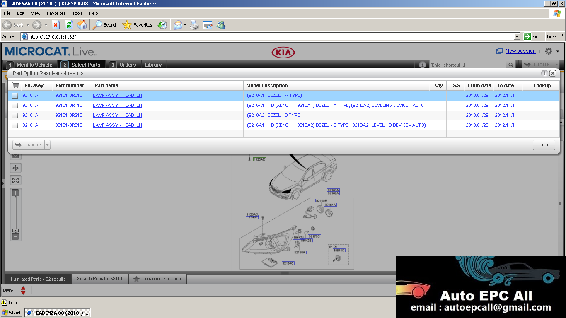Open the Transfer dropdown arrow
Image resolution: width=566 pixels, height=318 pixels.
pyautogui.click(x=47, y=145)
